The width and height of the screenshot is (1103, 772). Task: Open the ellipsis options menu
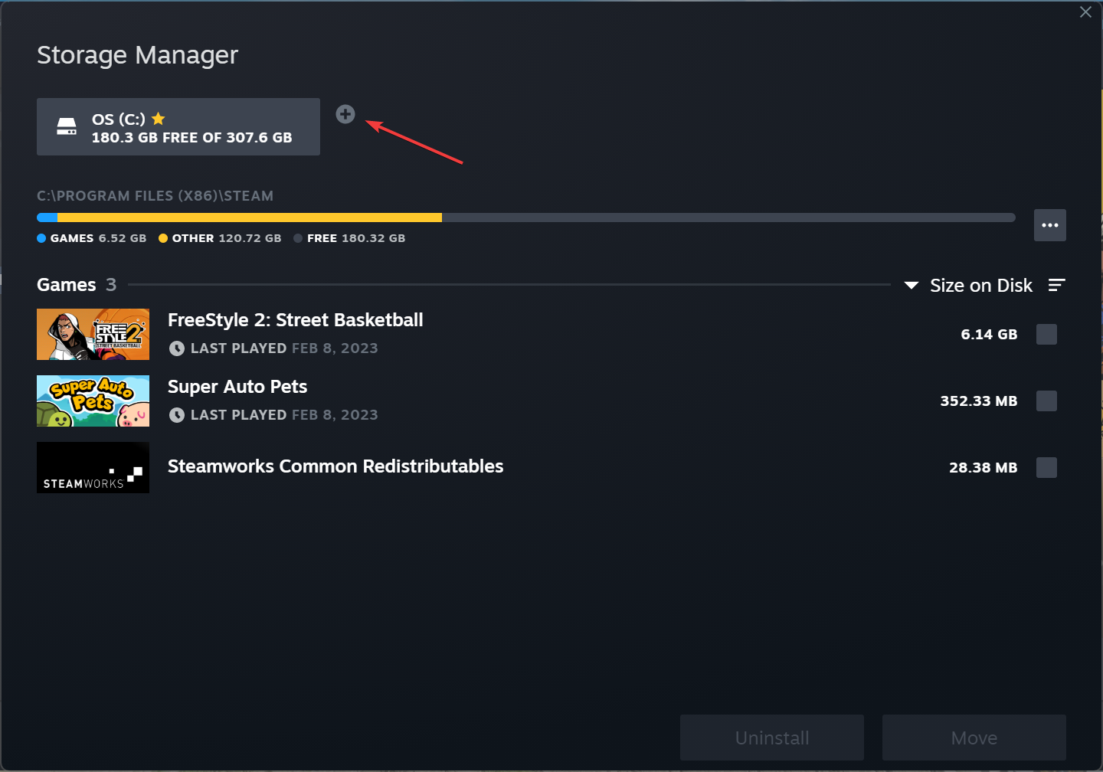[1050, 224]
